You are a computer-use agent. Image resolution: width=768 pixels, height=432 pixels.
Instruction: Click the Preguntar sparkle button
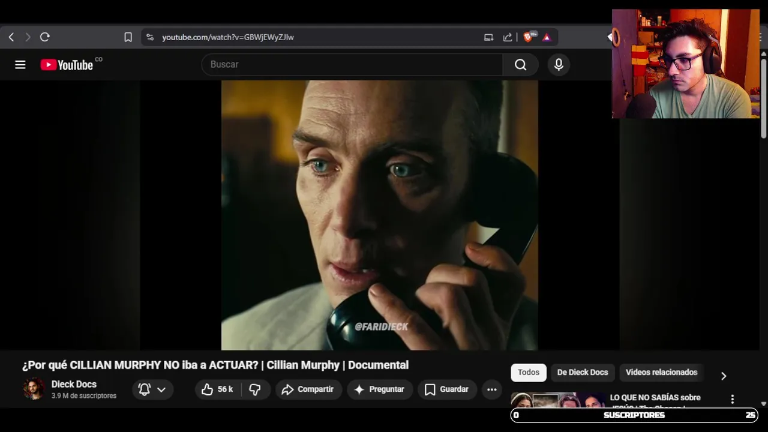click(x=380, y=389)
